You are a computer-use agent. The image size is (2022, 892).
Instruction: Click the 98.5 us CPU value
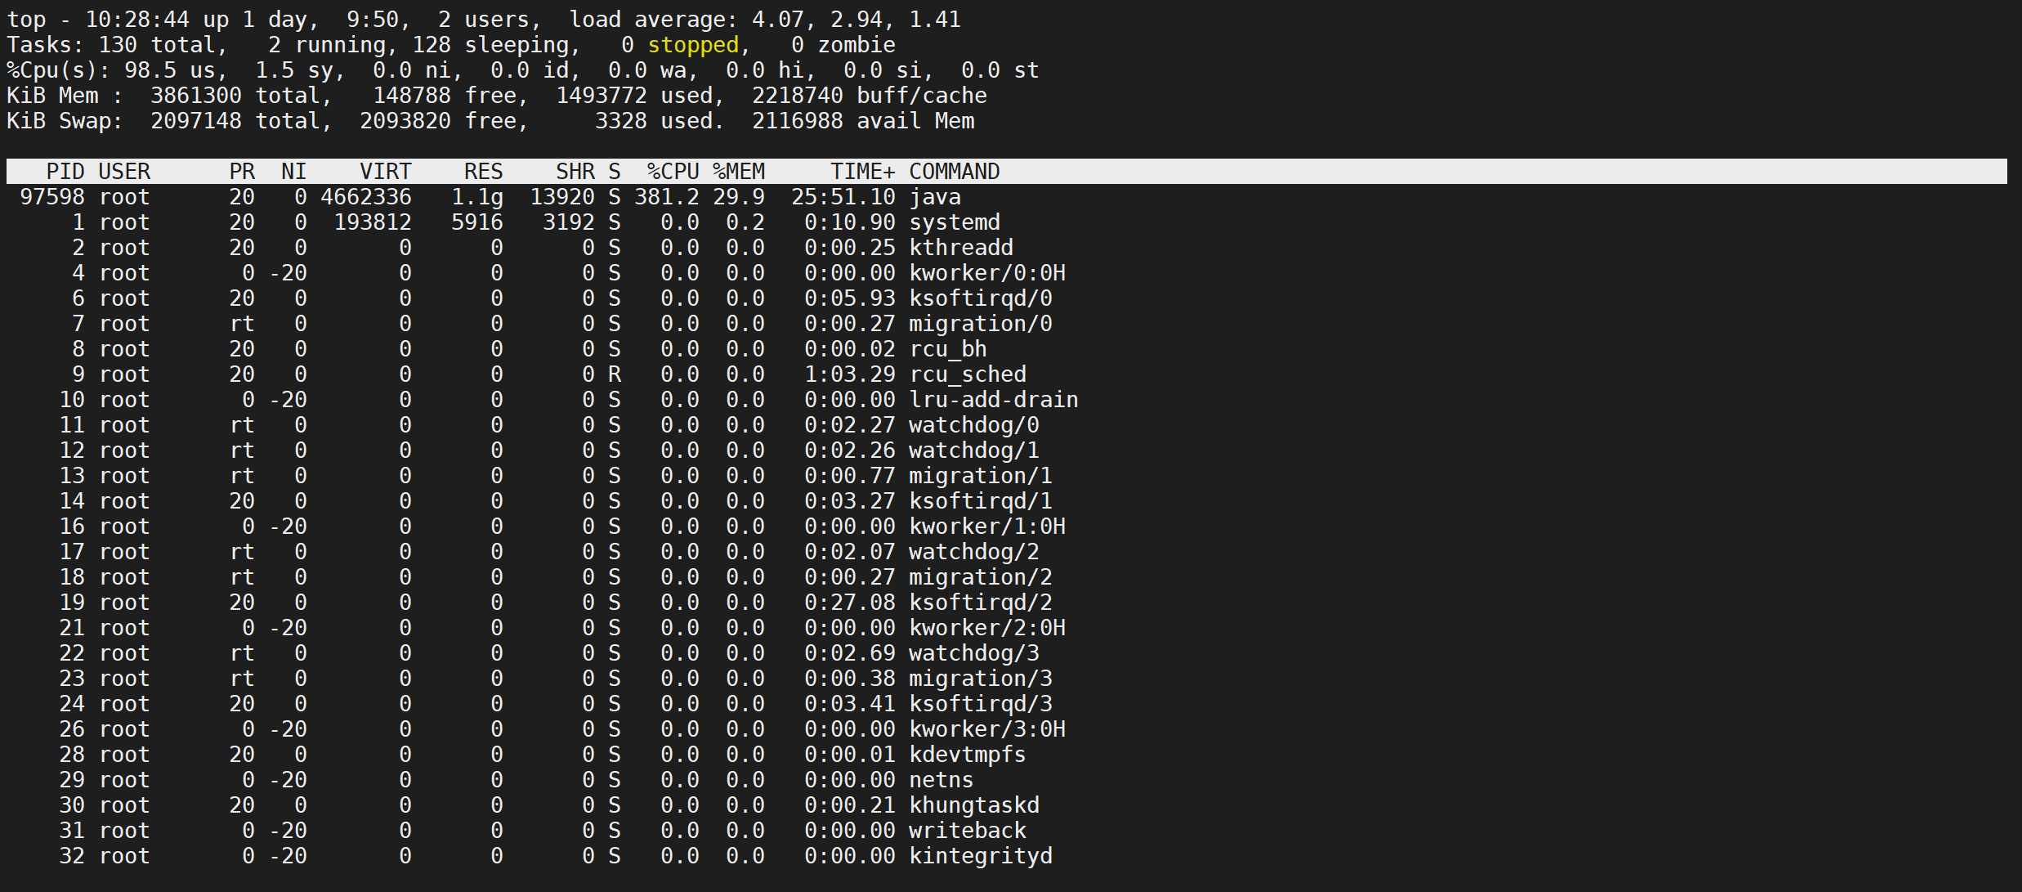pos(170,70)
